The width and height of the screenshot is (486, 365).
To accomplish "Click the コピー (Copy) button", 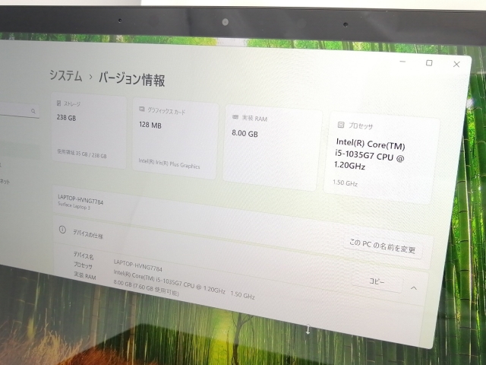I will click(377, 281).
